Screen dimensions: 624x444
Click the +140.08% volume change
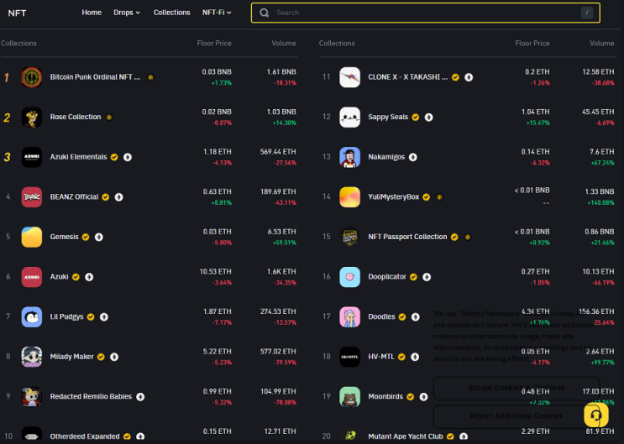coord(601,203)
